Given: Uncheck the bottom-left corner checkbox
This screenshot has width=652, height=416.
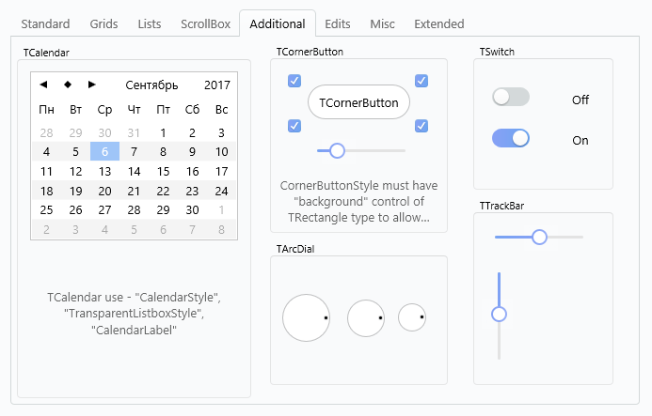Looking at the screenshot, I should pyautogui.click(x=294, y=126).
